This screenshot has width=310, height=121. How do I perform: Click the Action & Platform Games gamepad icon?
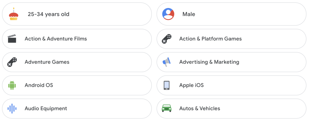tap(167, 39)
